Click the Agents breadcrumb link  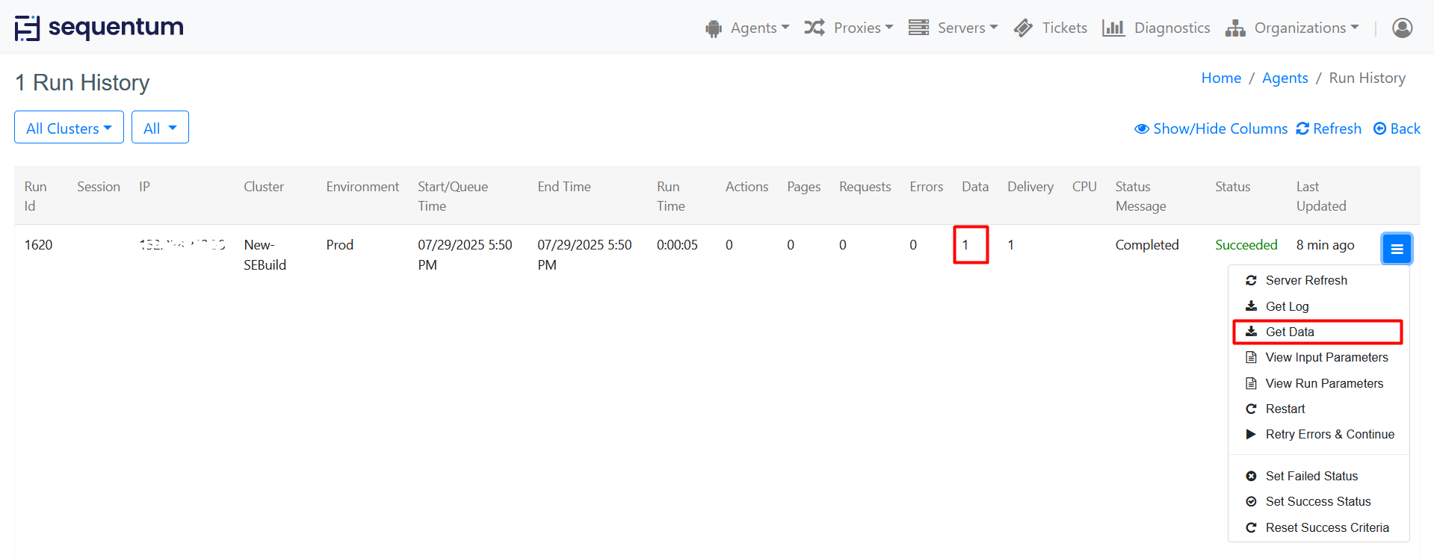(x=1285, y=78)
